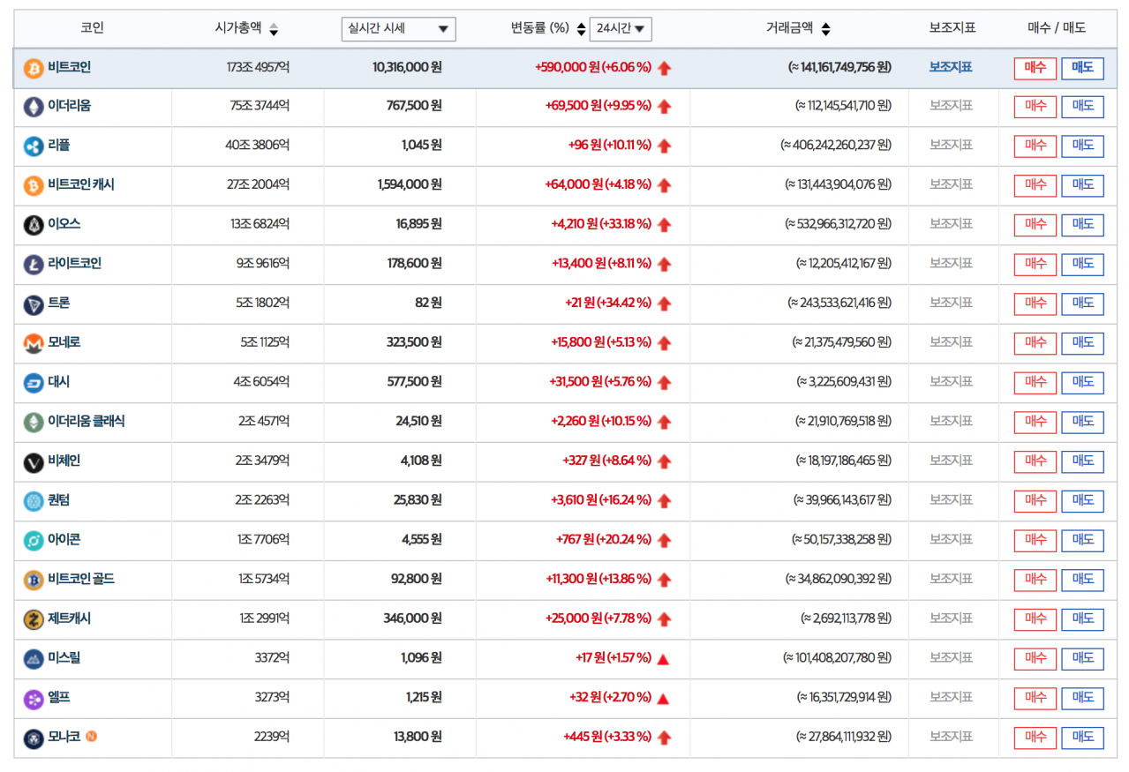Viewport: 1129px width, 772px height.
Task: Open the 보조지표 link for 비트코인
Action: 952,67
